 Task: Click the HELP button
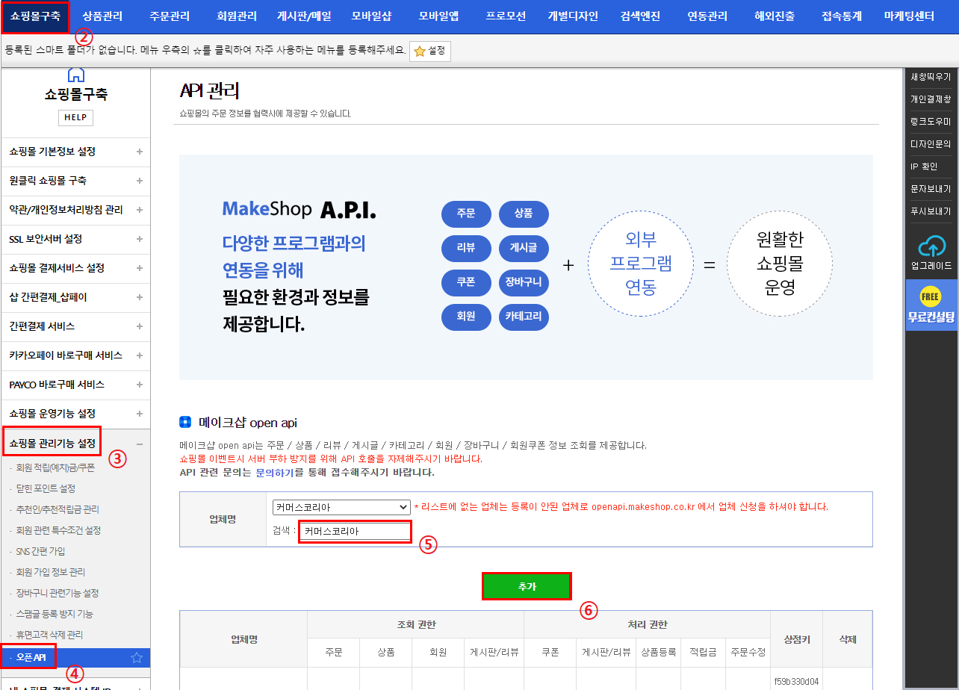75,117
